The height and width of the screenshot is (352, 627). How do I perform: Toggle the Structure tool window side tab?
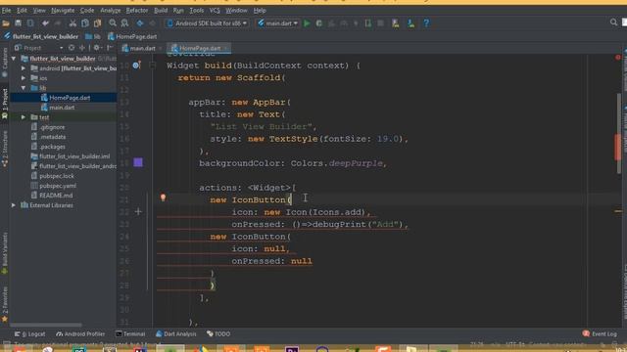coord(4,149)
